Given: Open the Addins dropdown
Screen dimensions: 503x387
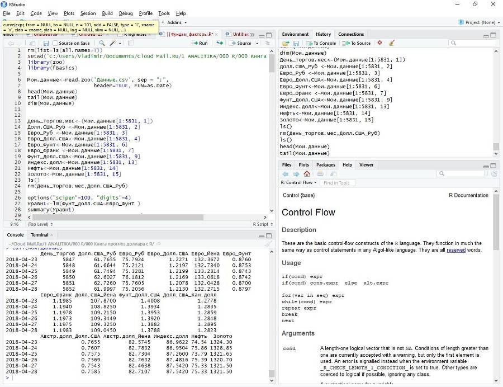Looking at the screenshot, I should point(177,22).
